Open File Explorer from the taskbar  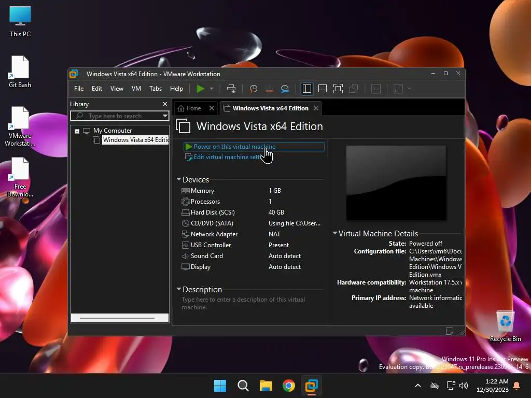click(x=266, y=386)
